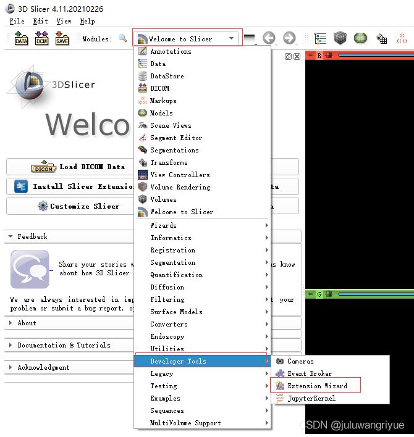
Task: Open the File menu
Action: point(17,21)
